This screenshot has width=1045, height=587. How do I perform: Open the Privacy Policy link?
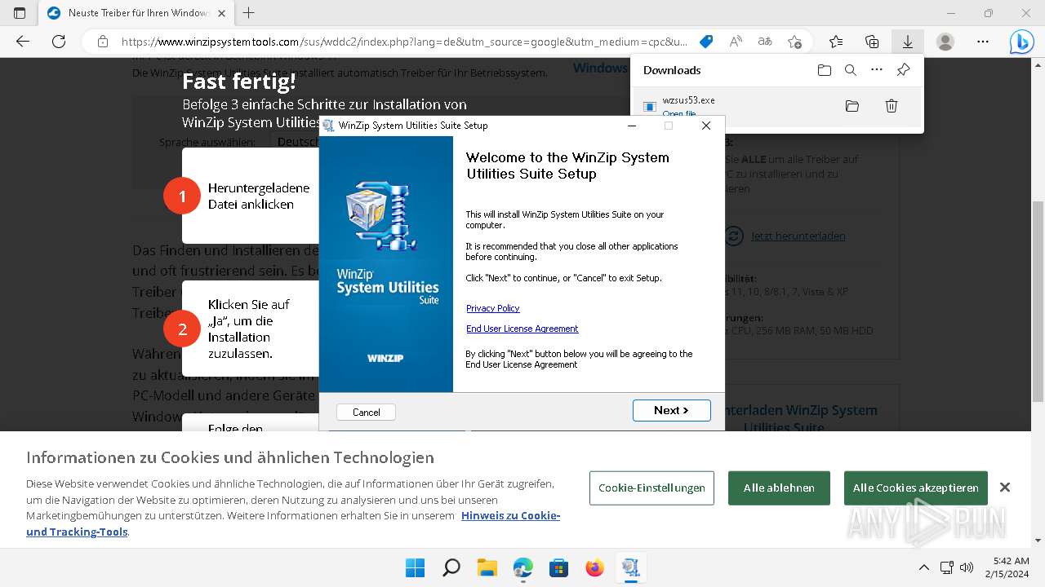point(492,308)
